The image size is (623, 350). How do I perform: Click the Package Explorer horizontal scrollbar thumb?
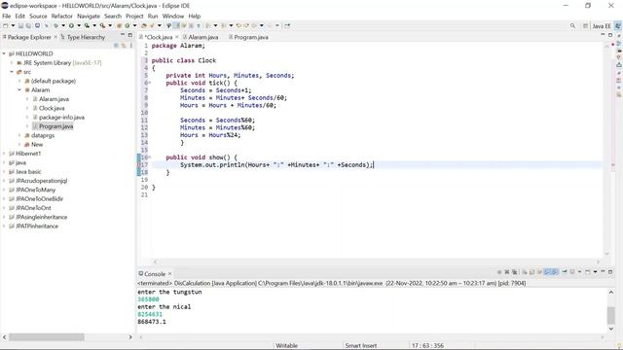pos(47,337)
